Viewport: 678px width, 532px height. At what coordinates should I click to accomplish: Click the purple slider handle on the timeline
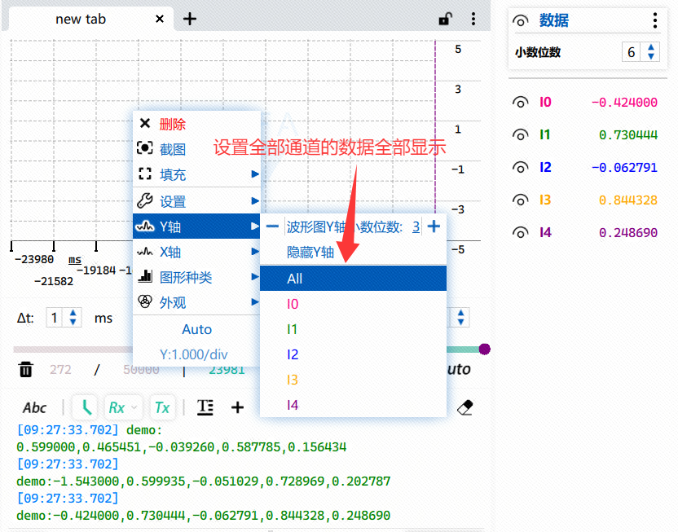click(485, 349)
